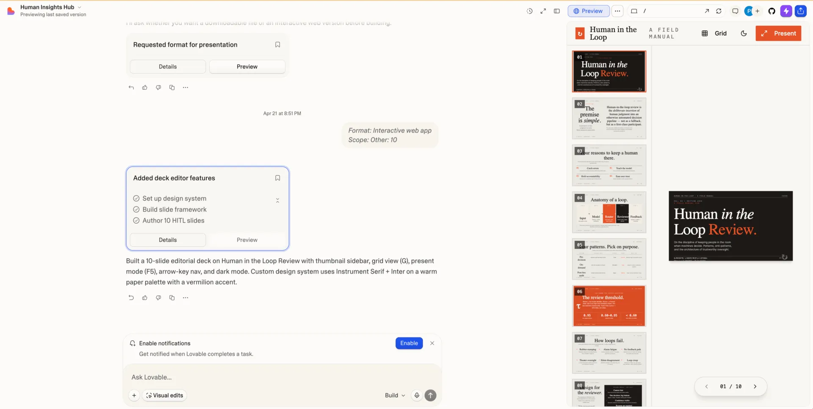This screenshot has height=409, width=813.
Task: Select slide 02 The premise is simple
Action: point(609,119)
